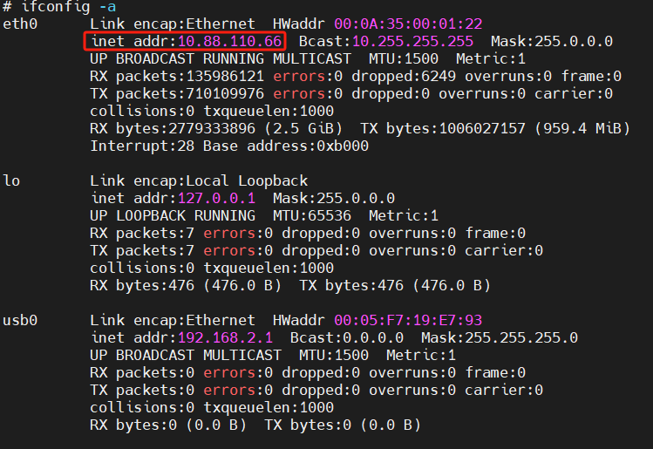Screen dimensions: 653x449
Task: Click lo's TX packets:7 text
Action: click(x=142, y=251)
